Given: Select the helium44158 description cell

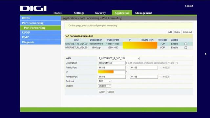Looking at the screenshot, I should coord(96,44).
